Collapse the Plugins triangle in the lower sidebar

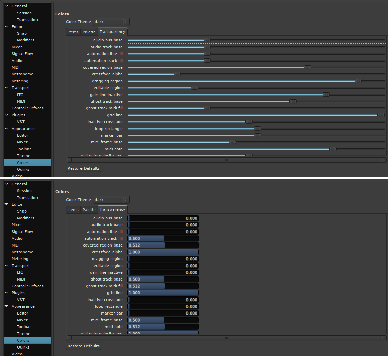[6, 293]
